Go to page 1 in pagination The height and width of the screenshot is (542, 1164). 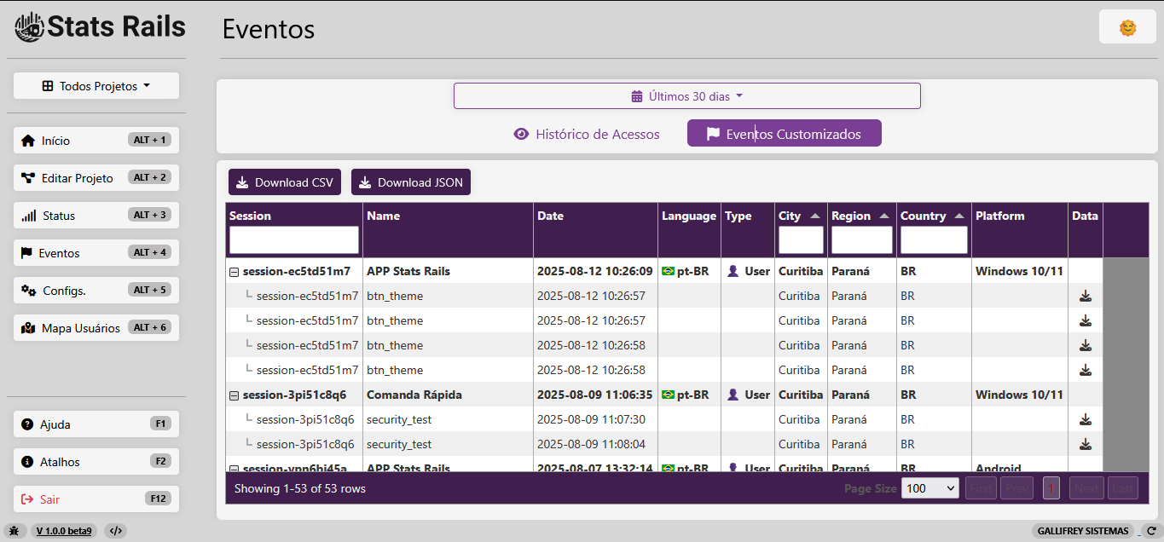point(1051,488)
